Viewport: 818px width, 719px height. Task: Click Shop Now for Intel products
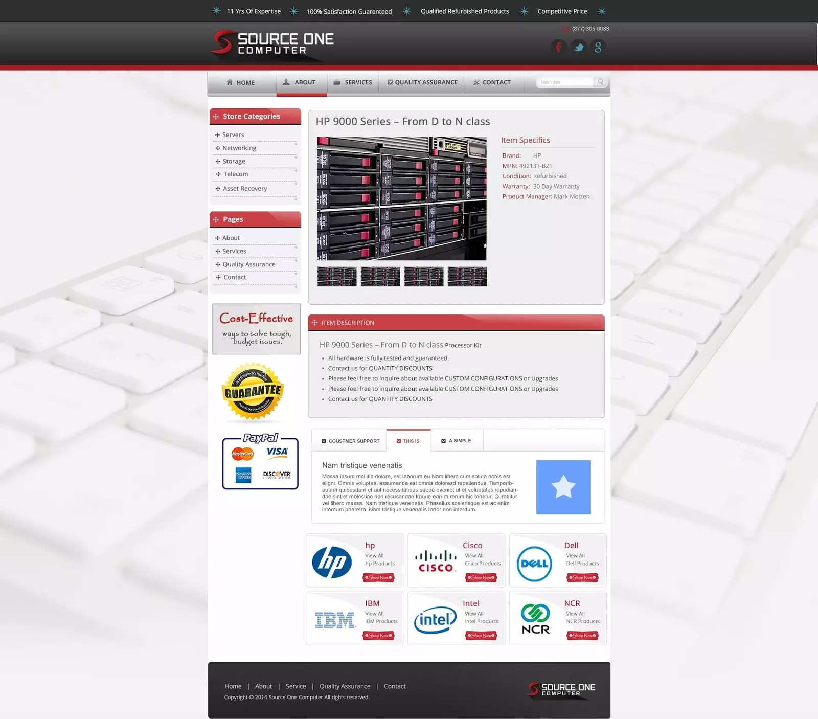point(481,636)
